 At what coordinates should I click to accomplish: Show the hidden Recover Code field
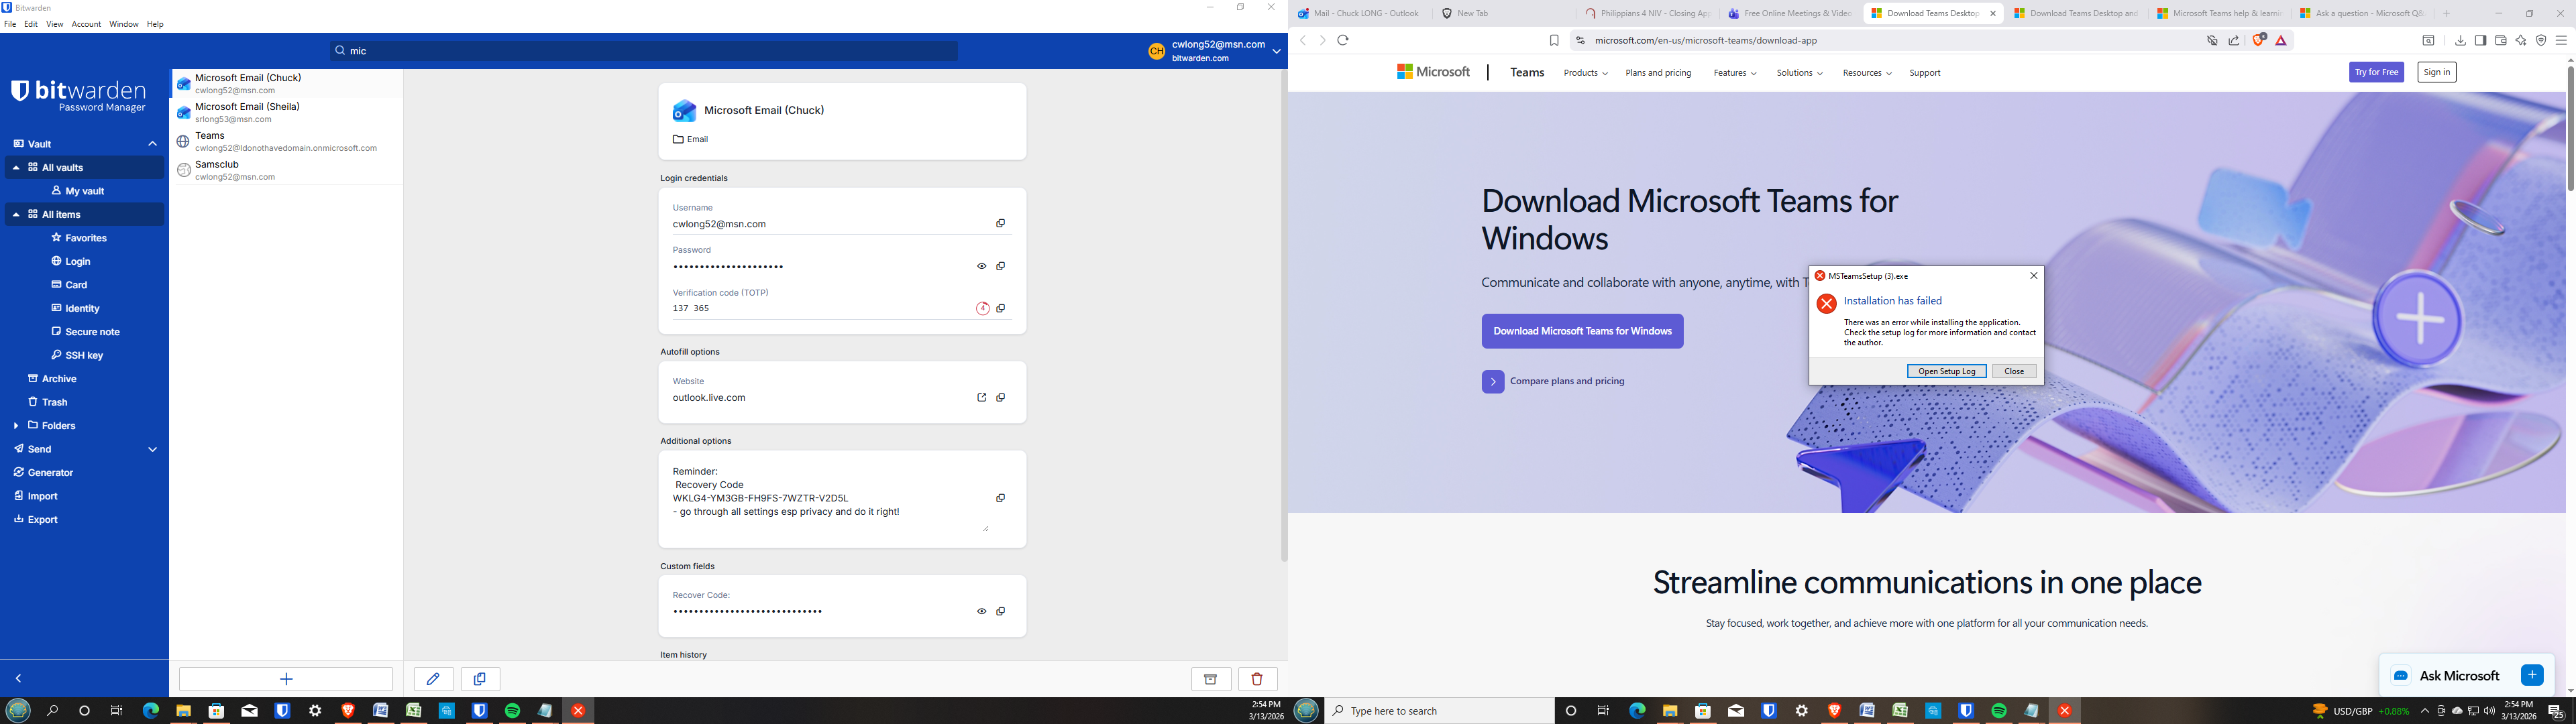[x=981, y=612]
